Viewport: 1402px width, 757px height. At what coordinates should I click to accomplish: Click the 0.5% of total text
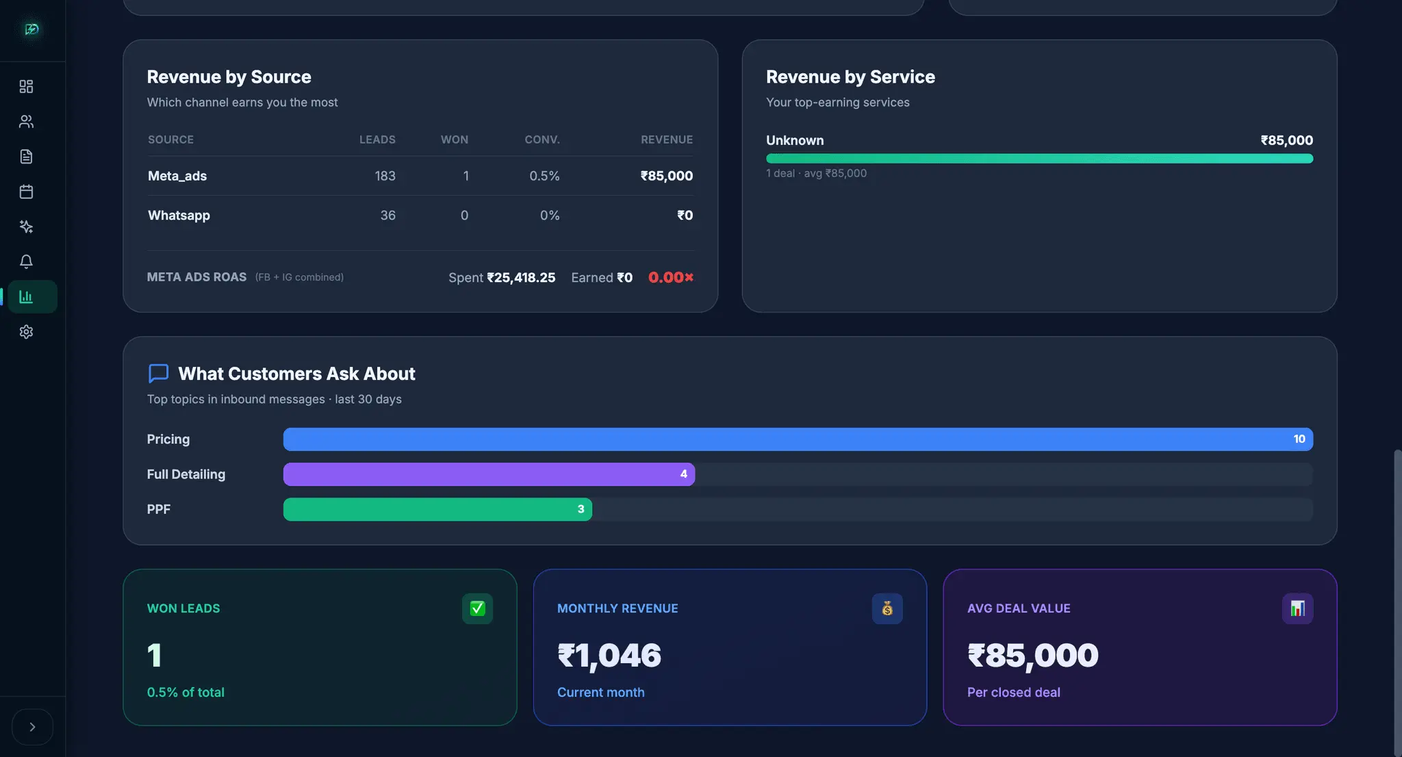coord(186,692)
